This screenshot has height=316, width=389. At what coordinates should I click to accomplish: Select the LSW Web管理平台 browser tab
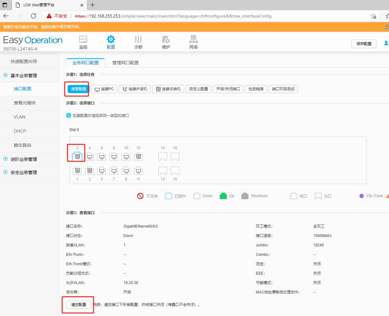pos(50,5)
